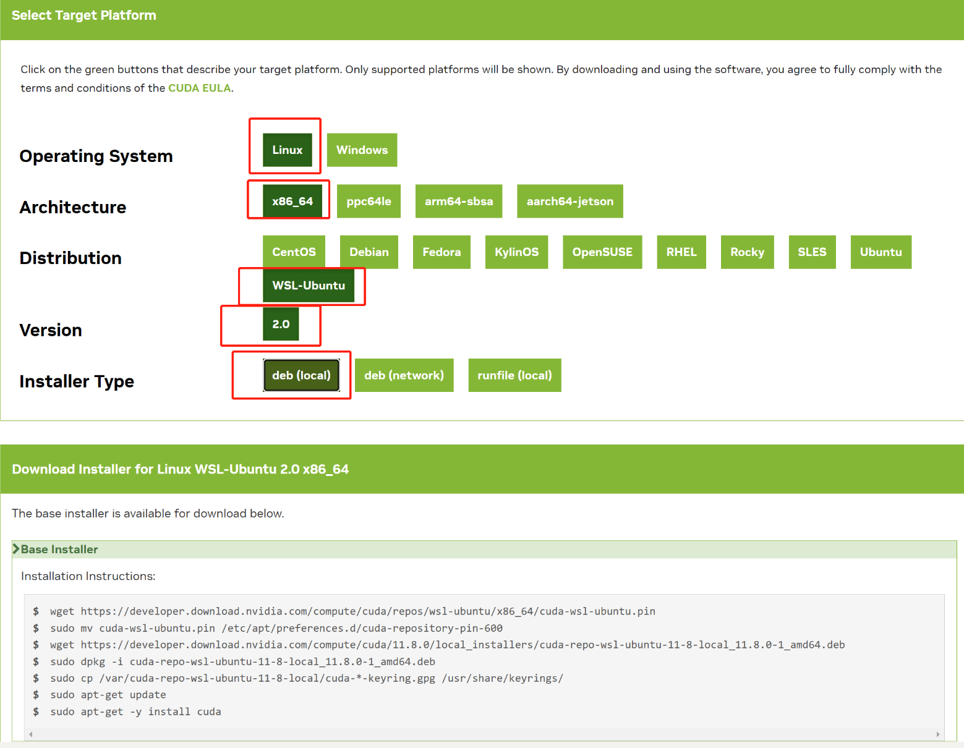Choose version 2.0
This screenshot has height=748, width=964.
tap(281, 324)
